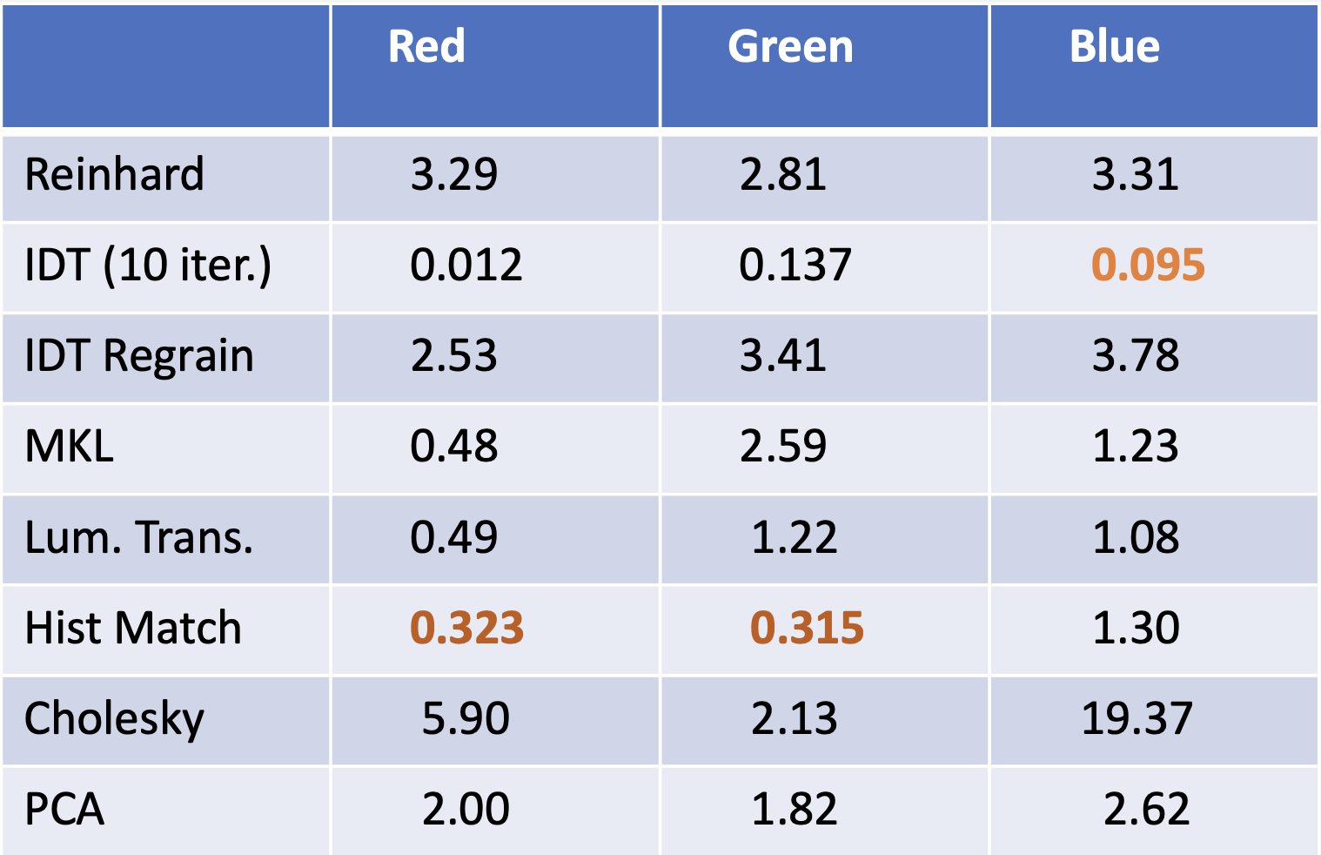Click the Green column header
This screenshot has height=855, width=1321.
[x=790, y=46]
